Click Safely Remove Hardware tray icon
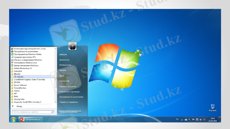The width and height of the screenshot is (230, 129). (182, 120)
